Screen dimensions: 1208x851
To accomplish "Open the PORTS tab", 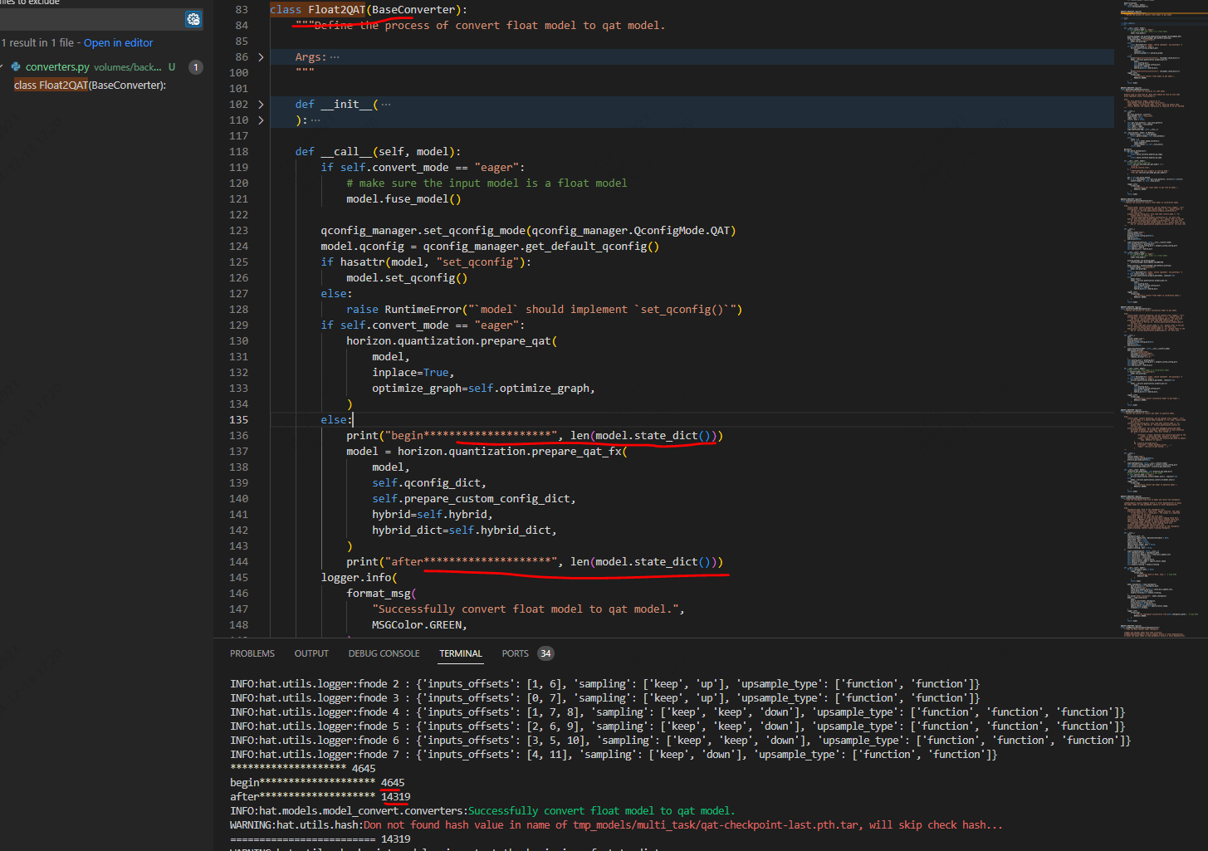I will coord(515,653).
